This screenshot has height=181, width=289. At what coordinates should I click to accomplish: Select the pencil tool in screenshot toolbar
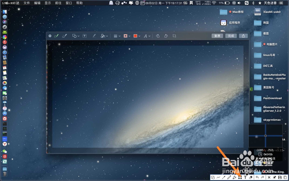(x=229, y=178)
